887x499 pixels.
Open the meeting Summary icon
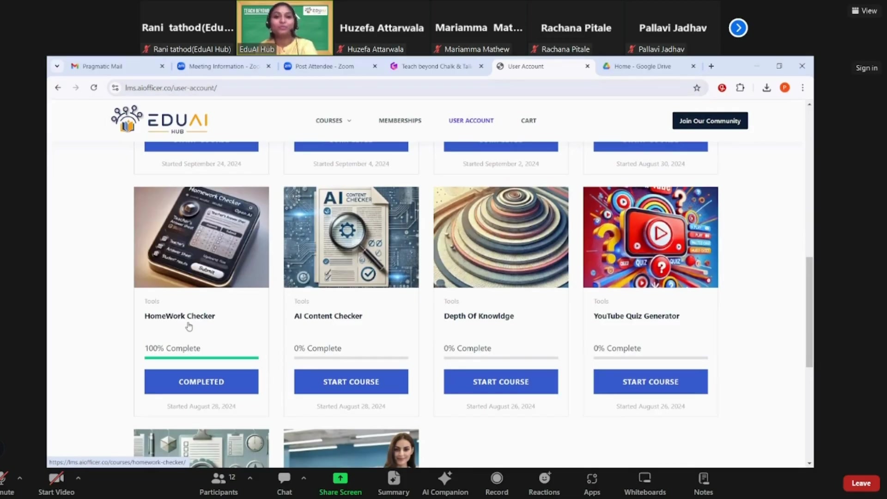click(394, 478)
